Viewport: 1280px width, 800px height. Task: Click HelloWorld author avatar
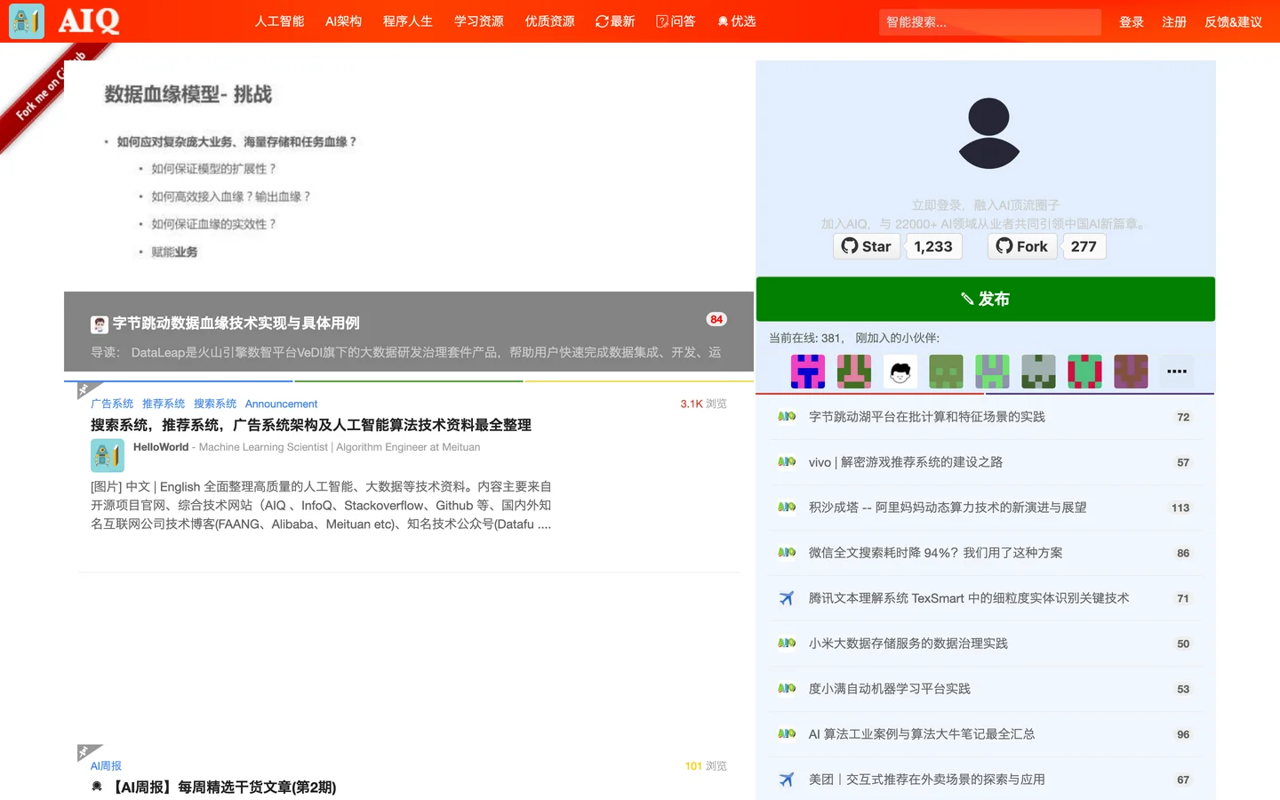click(108, 455)
